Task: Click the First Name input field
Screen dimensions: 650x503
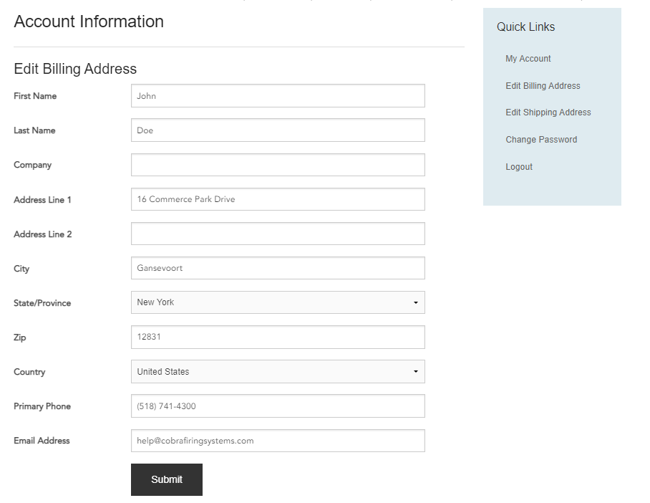Action: [278, 96]
